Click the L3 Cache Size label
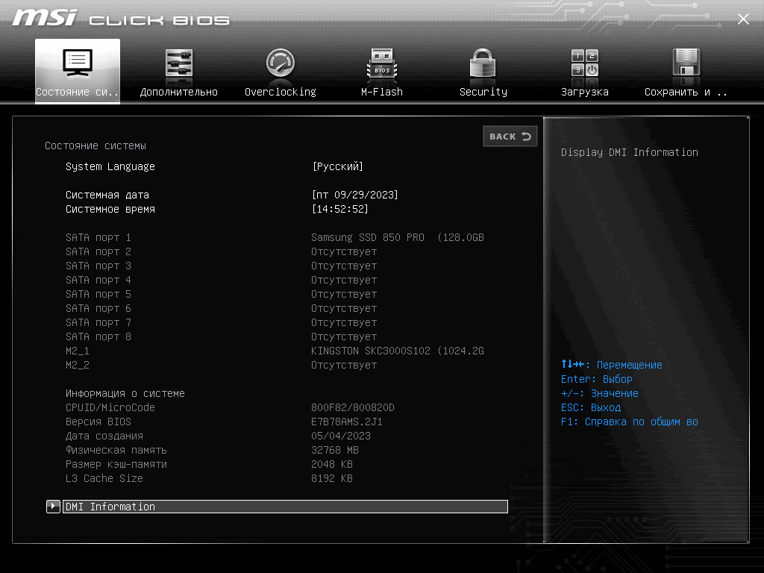The image size is (764, 573). [x=104, y=478]
